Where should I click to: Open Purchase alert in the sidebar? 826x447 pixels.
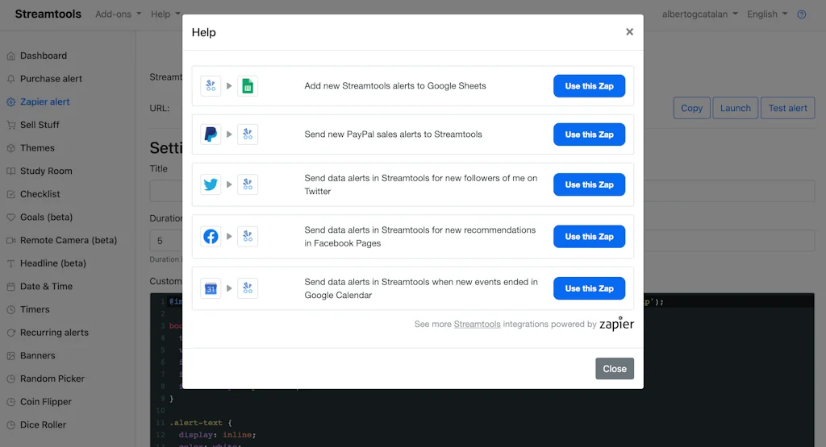click(51, 79)
